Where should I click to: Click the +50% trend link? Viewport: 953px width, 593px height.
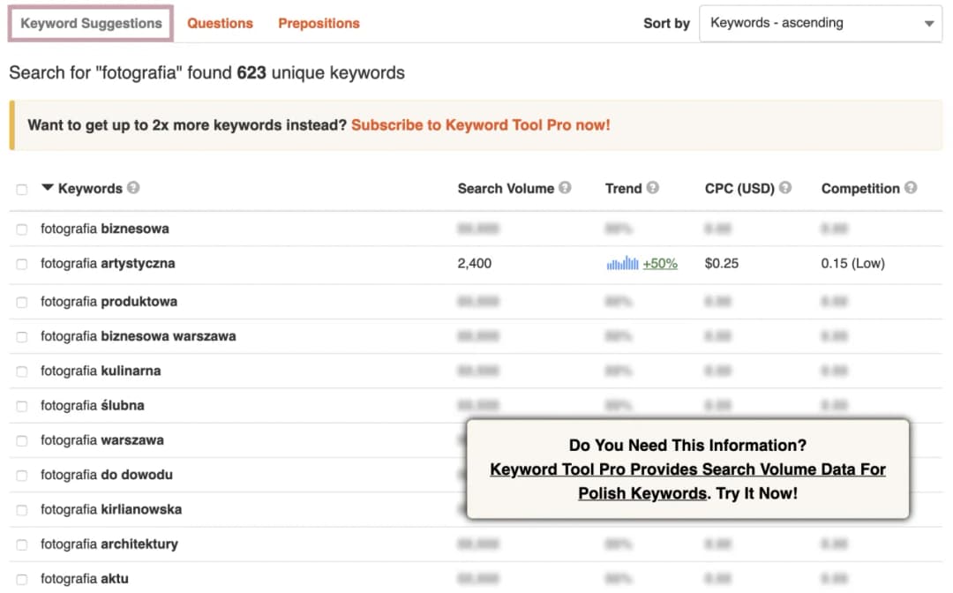pyautogui.click(x=660, y=263)
